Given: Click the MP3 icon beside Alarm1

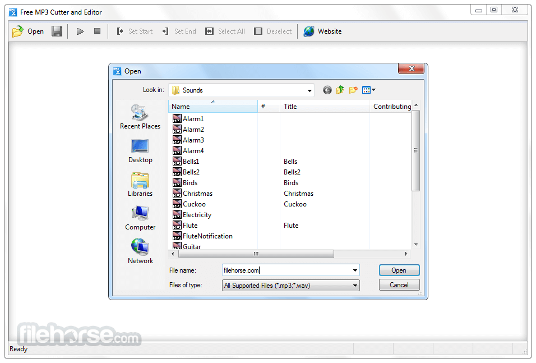Looking at the screenshot, I should tap(177, 119).
